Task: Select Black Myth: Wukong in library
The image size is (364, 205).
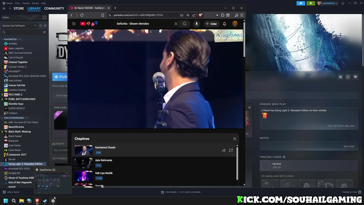Action: [19, 132]
